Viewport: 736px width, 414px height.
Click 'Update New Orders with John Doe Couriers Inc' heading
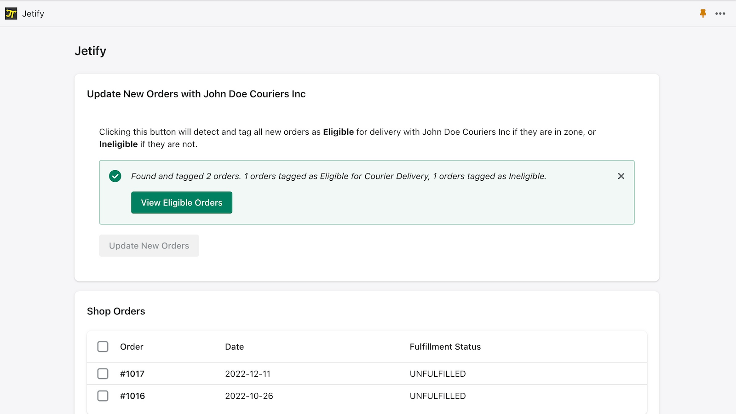(196, 94)
